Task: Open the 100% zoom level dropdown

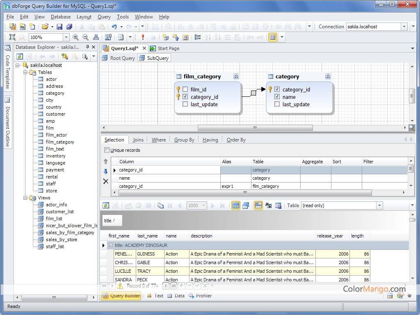Action: [x=66, y=37]
